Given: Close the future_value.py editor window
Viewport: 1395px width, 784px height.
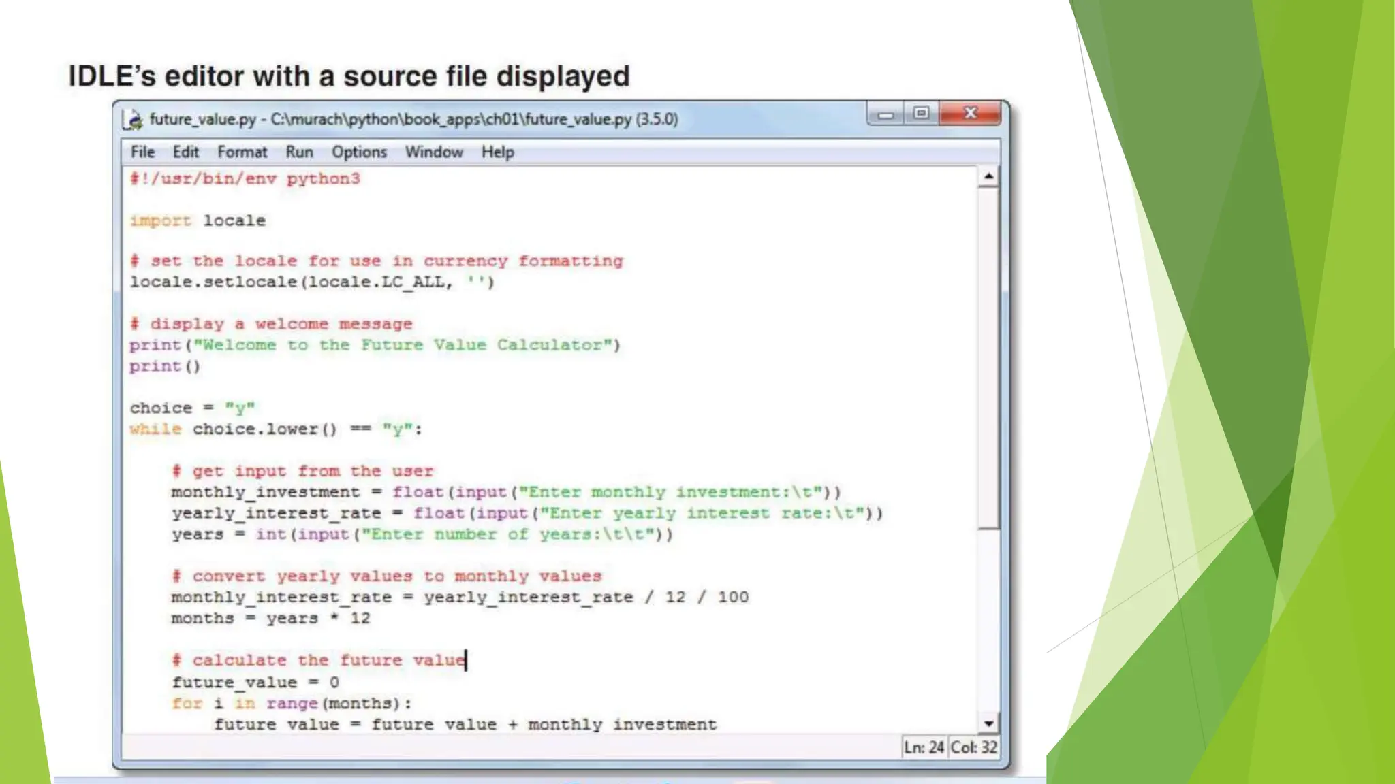Looking at the screenshot, I should click(x=970, y=114).
